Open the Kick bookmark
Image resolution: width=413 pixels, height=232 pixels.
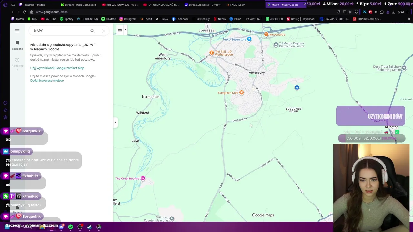[x=32, y=19]
